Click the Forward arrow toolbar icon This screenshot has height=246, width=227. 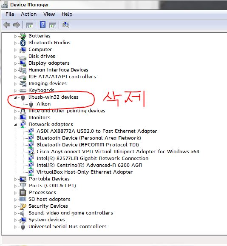pos(17,25)
